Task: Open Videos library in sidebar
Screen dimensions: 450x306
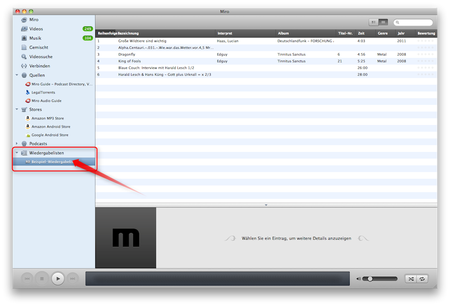Action: coord(36,29)
